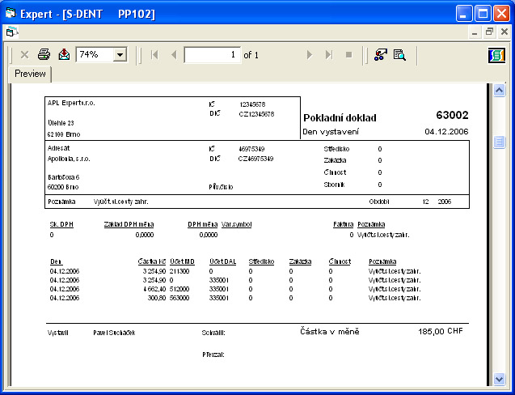Image resolution: width=515 pixels, height=395 pixels.
Task: Go to the previous page
Action: click(x=174, y=55)
